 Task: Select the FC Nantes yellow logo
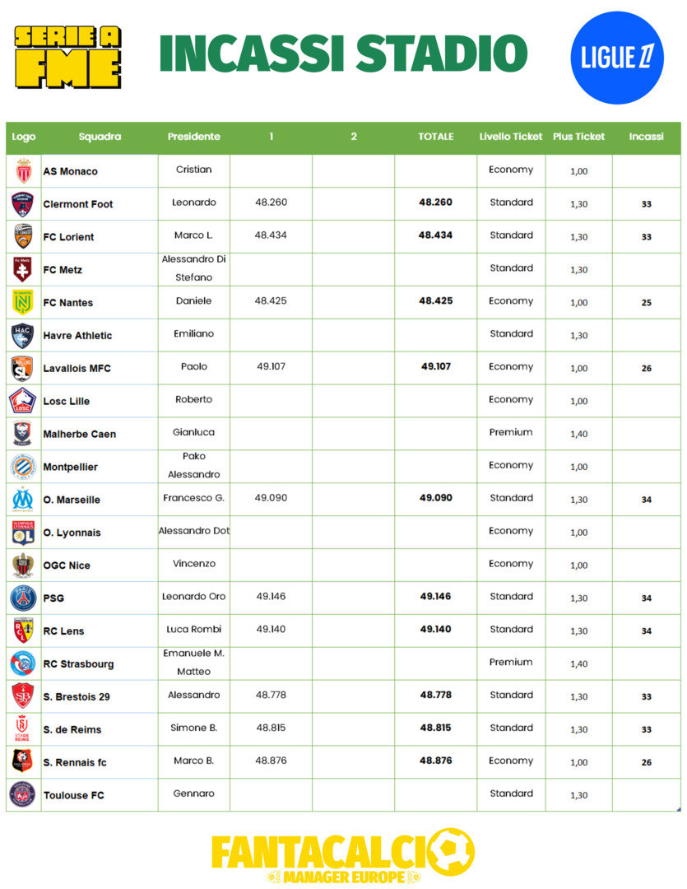tap(23, 302)
